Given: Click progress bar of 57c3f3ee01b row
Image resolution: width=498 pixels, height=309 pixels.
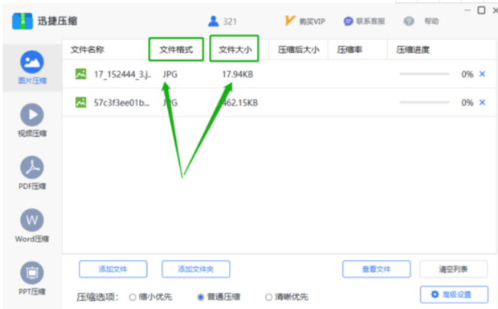Looking at the screenshot, I should [424, 102].
